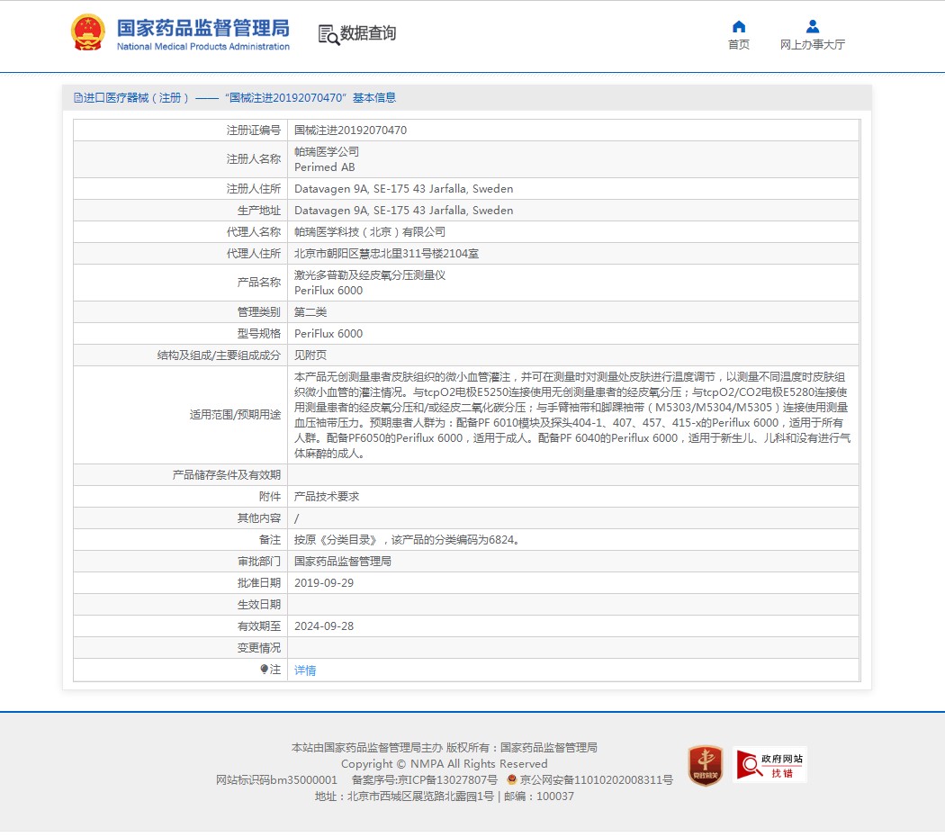
Task: Click 国家药品监督管理局 in 审批部门 row
Action: point(342,562)
